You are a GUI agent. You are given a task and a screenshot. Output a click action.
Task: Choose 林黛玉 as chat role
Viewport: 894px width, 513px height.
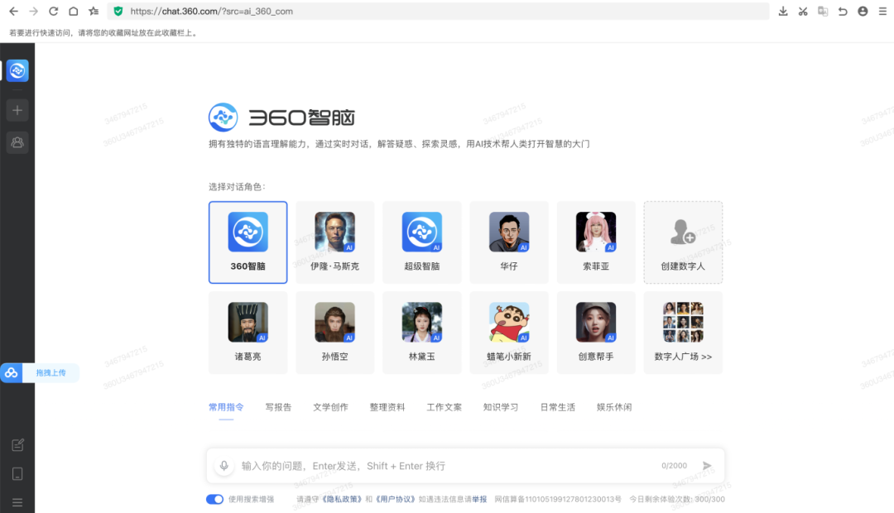coord(422,333)
